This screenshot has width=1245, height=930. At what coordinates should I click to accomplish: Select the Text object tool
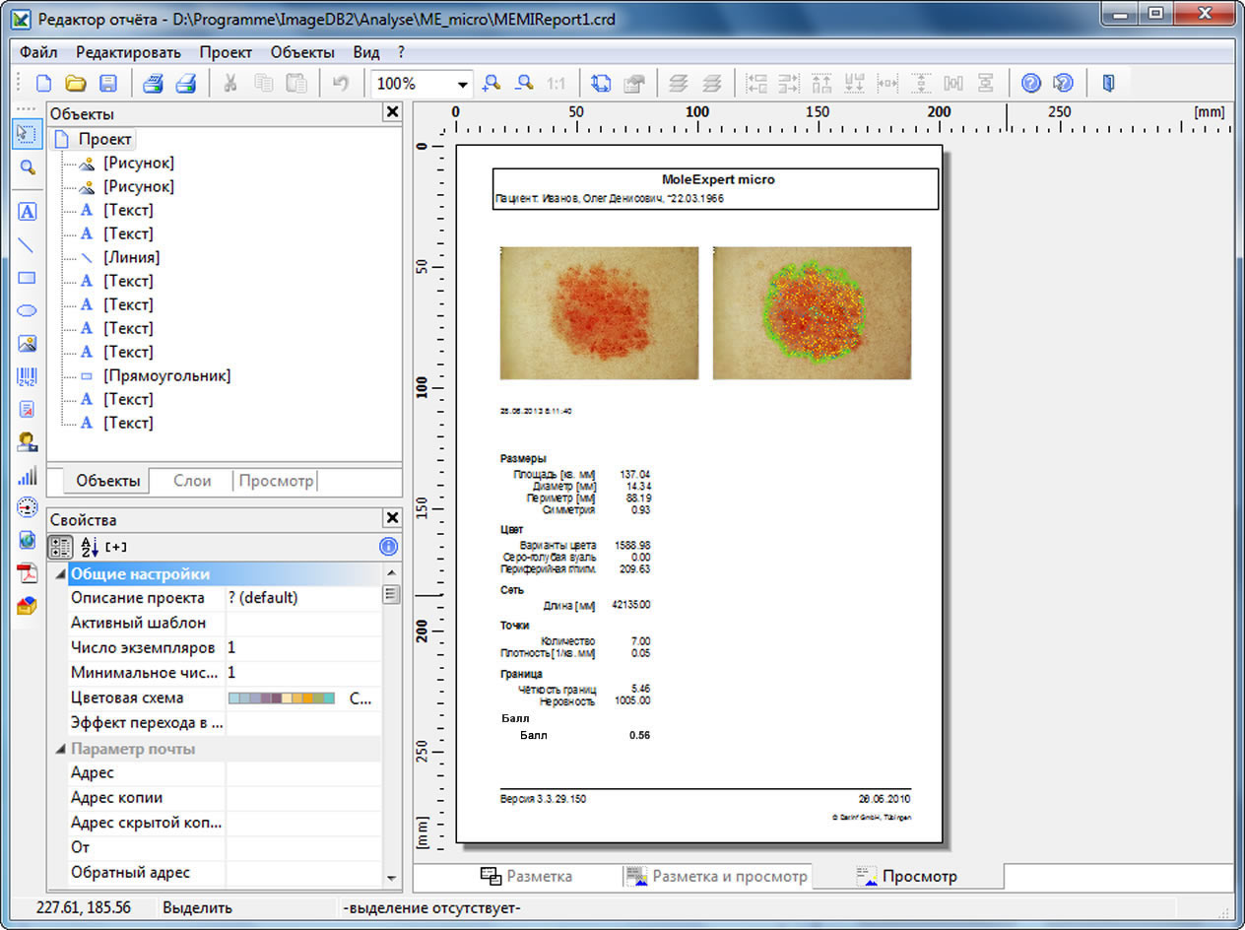pyautogui.click(x=28, y=212)
